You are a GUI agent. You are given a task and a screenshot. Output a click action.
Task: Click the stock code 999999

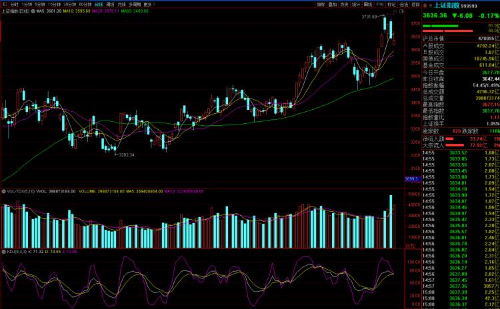(469, 6)
